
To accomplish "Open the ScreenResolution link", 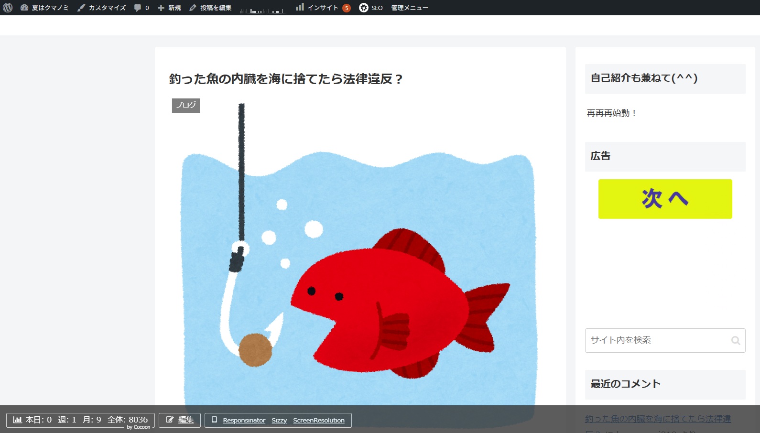I will pyautogui.click(x=319, y=421).
